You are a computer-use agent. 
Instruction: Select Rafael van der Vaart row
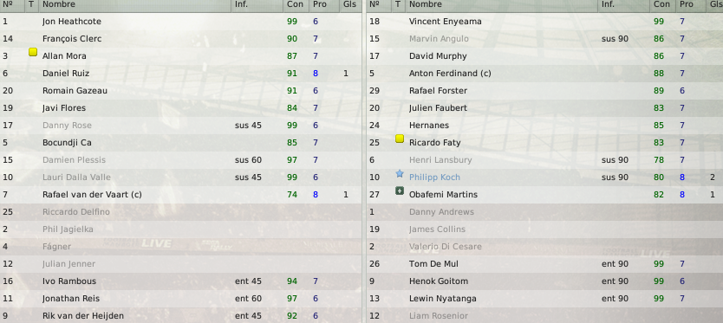pyautogui.click(x=180, y=195)
